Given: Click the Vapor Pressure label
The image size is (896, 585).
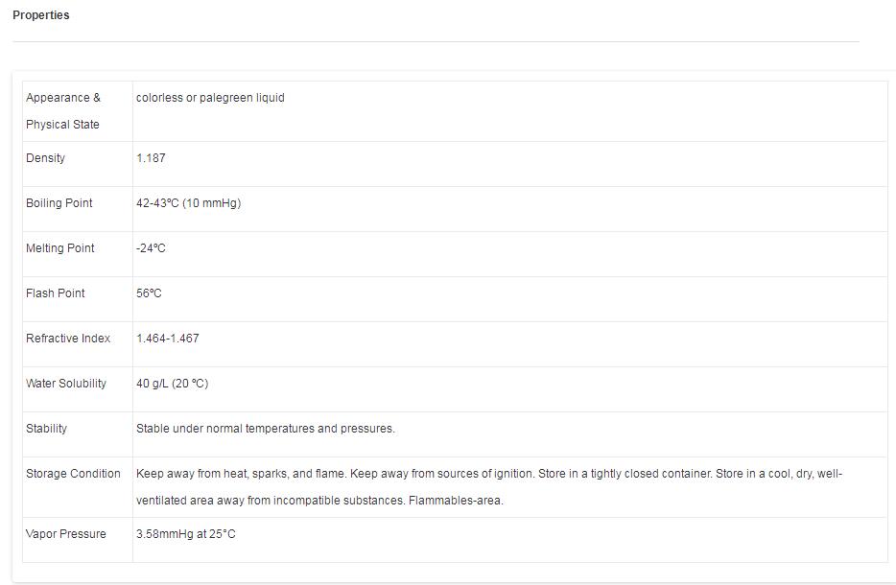Looking at the screenshot, I should click(x=66, y=534).
